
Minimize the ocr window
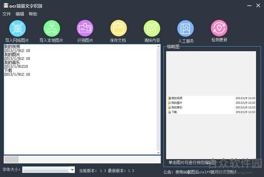(x=249, y=6)
